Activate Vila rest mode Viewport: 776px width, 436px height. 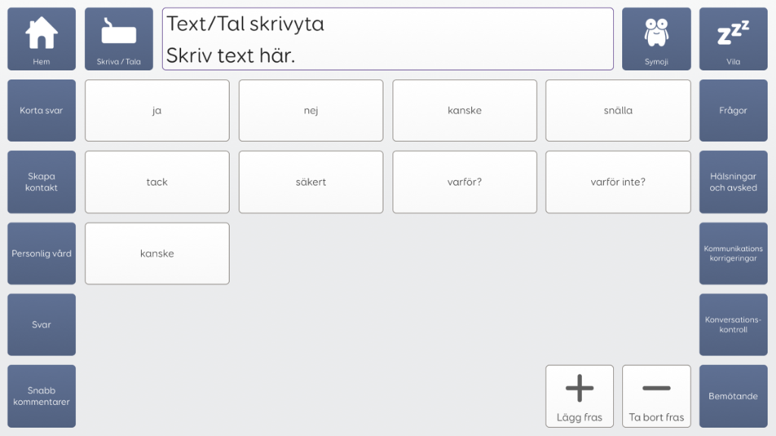pos(733,39)
